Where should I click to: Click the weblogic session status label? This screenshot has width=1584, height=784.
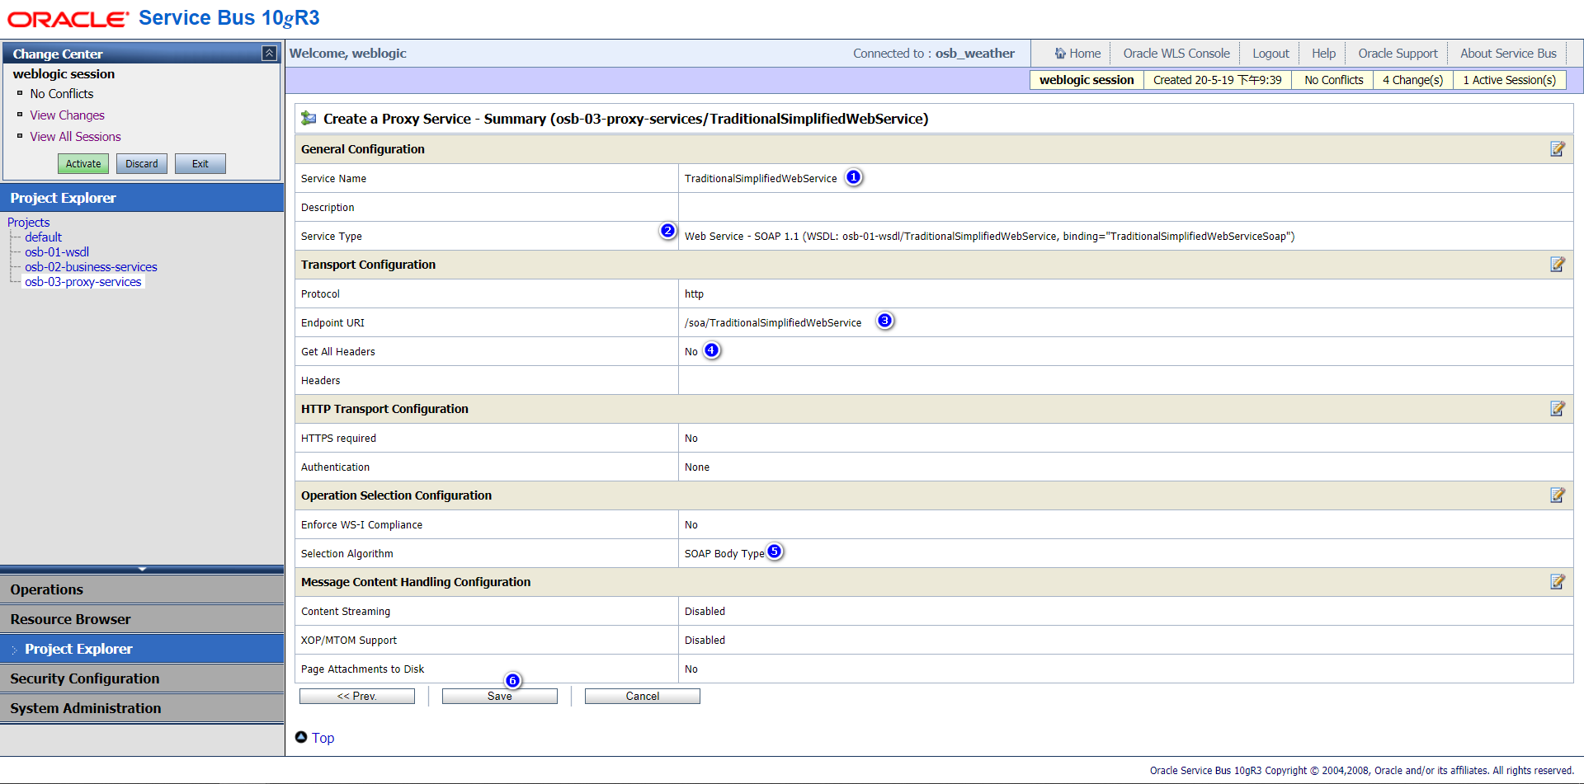click(1087, 80)
